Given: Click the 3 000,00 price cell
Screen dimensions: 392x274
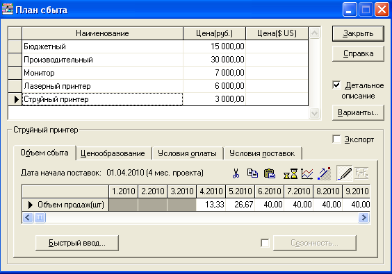Looking at the screenshot, I should tap(215, 99).
